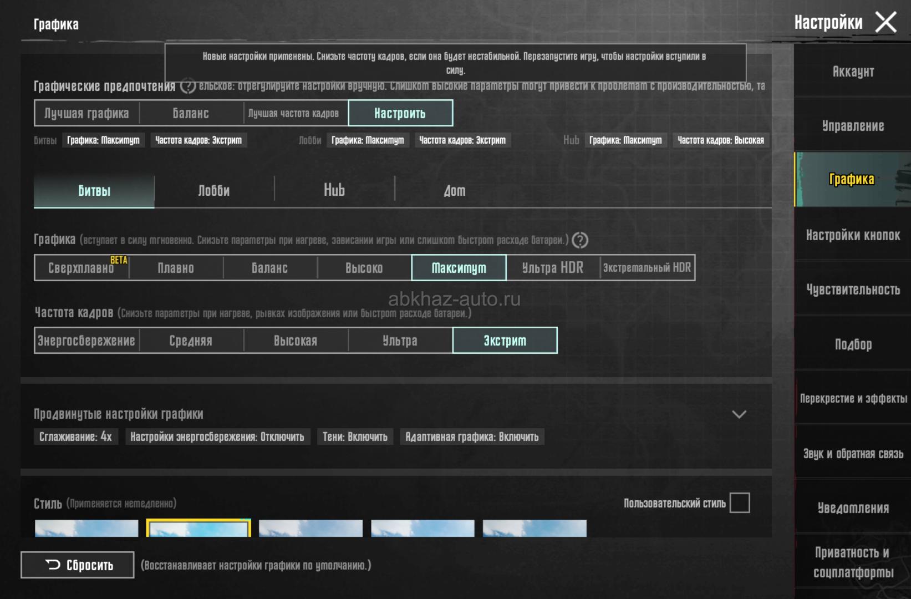Open Чувствительность settings section
The width and height of the screenshot is (911, 599).
(x=853, y=290)
